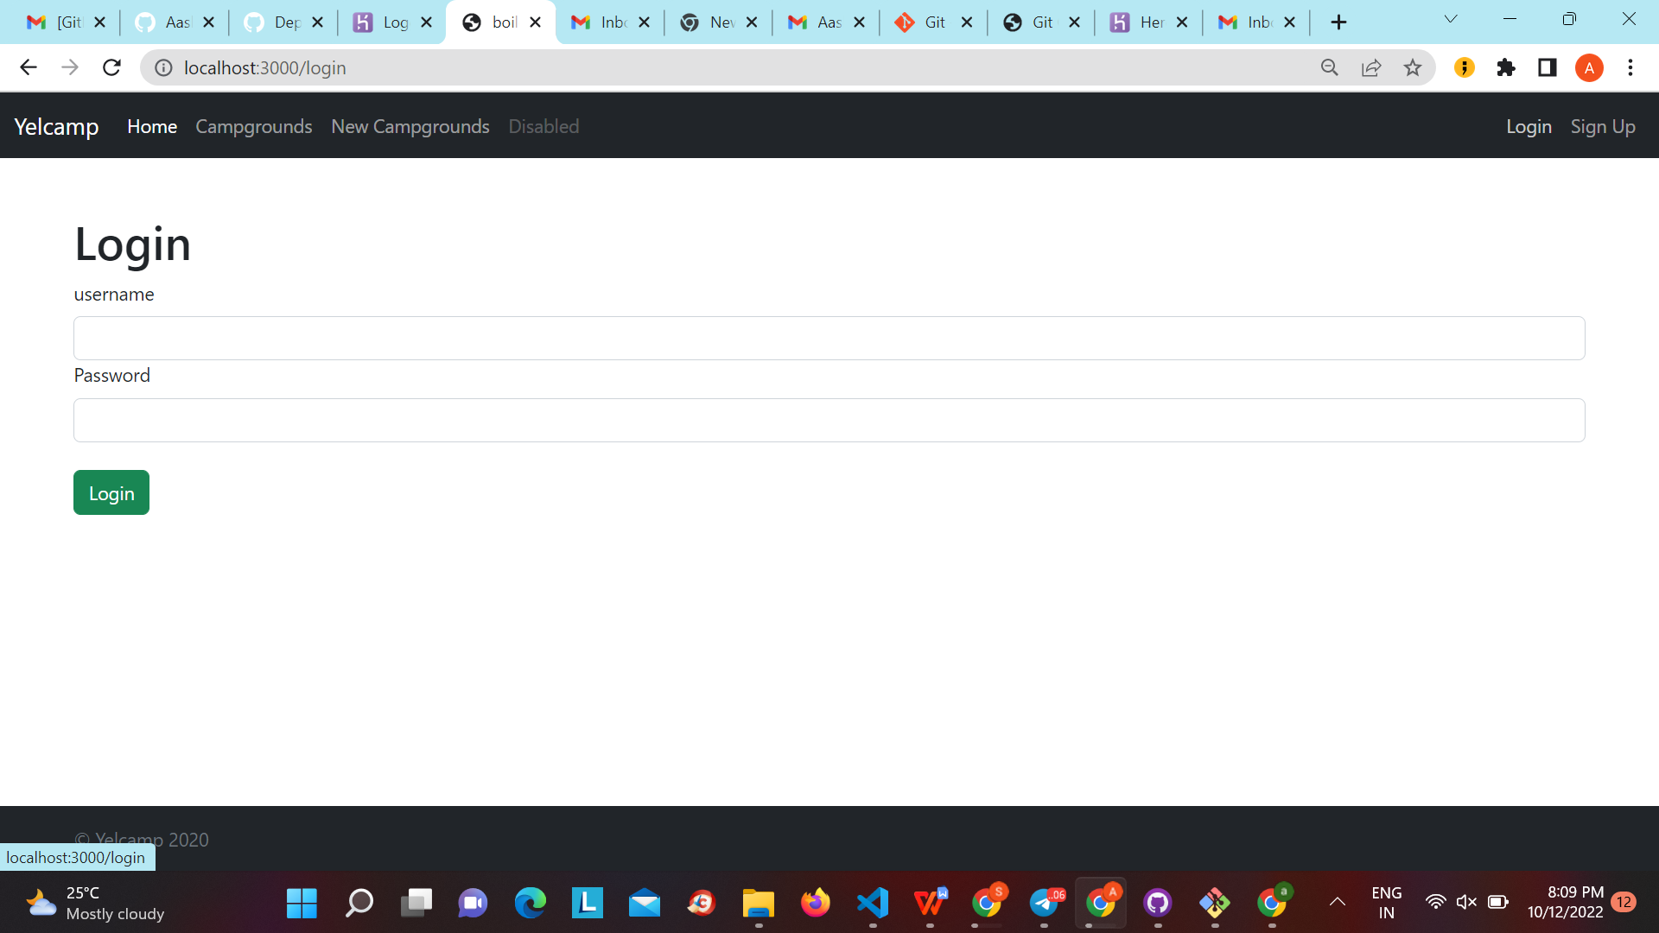Open a new browser tab
The image size is (1659, 933).
[1338, 22]
